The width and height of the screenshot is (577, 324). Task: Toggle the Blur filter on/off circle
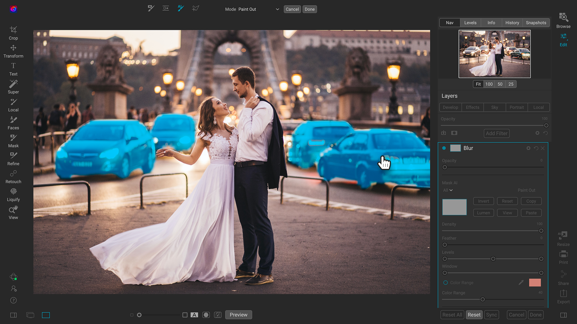pyautogui.click(x=444, y=148)
